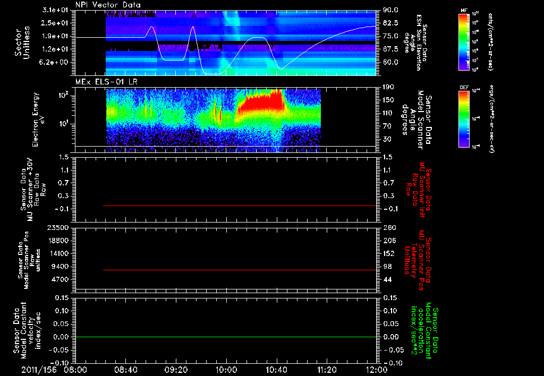Click the "NPI Vector Data" panel title
Image resolution: width=544 pixels, height=376 pixels.
coord(108,5)
